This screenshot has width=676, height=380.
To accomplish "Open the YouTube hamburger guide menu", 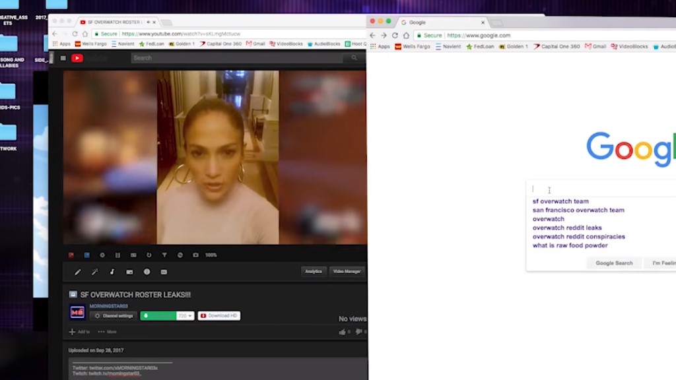I will pos(63,58).
